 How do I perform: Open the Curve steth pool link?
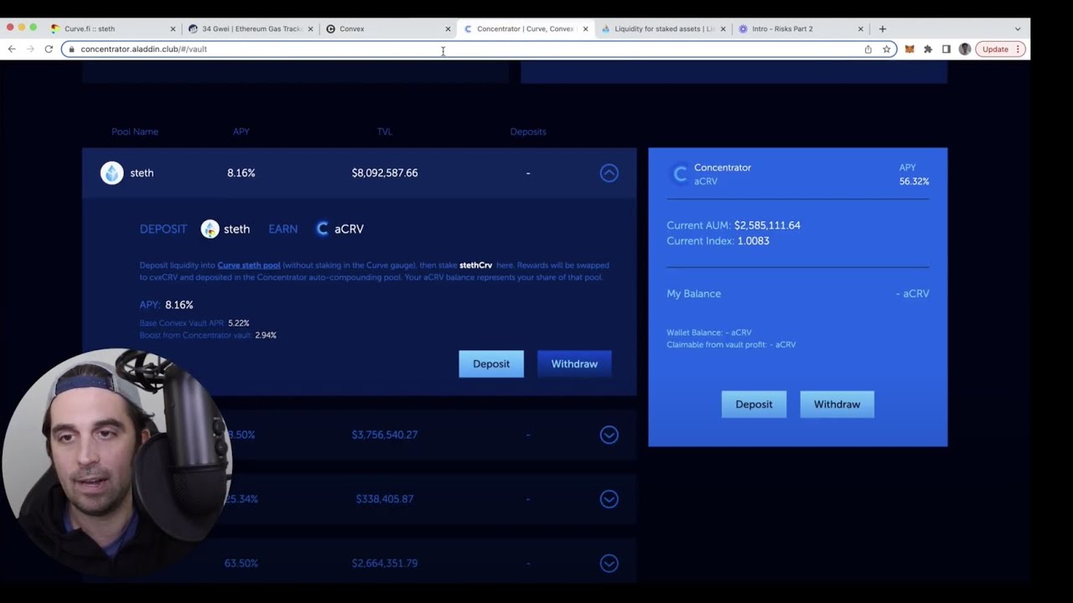click(x=248, y=265)
